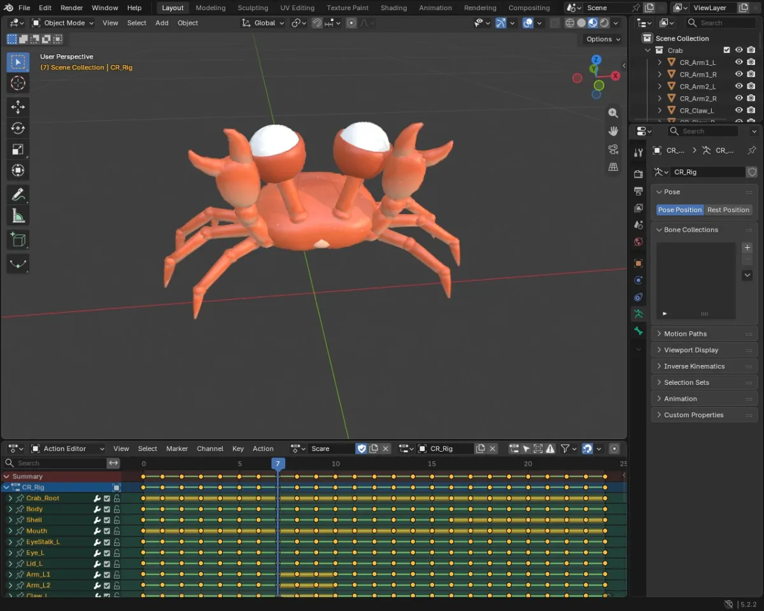The width and height of the screenshot is (764, 611).
Task: Pin the properties editor context
Action: [x=752, y=150]
